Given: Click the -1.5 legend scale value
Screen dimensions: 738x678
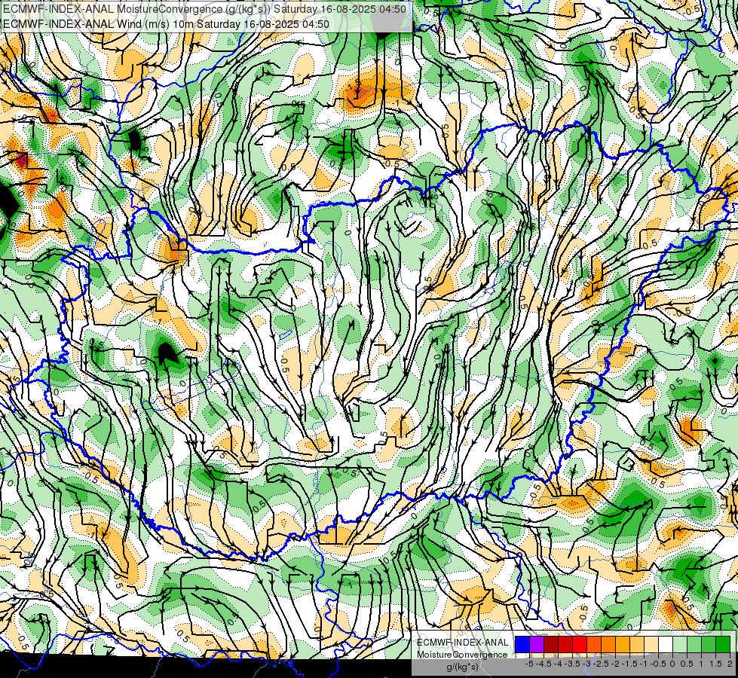Looking at the screenshot, I should click(629, 664).
